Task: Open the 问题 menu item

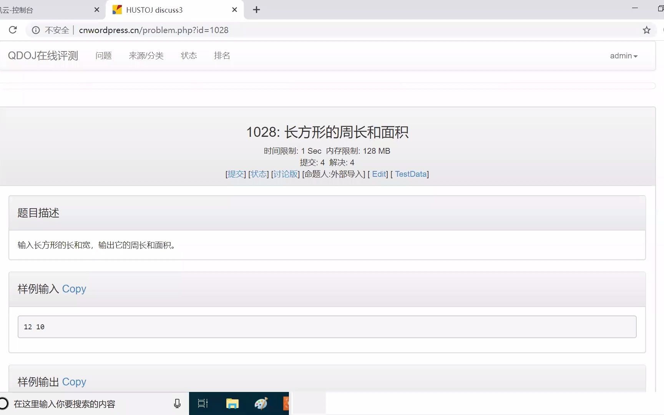Action: pyautogui.click(x=104, y=56)
